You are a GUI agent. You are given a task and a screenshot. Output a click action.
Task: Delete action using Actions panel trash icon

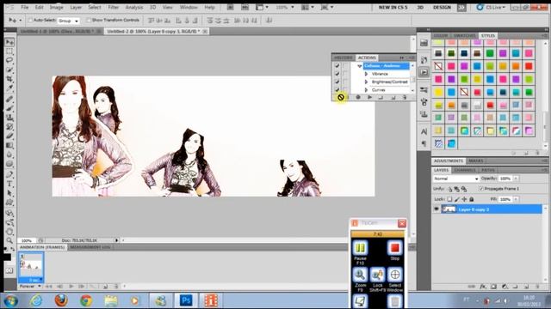405,97
